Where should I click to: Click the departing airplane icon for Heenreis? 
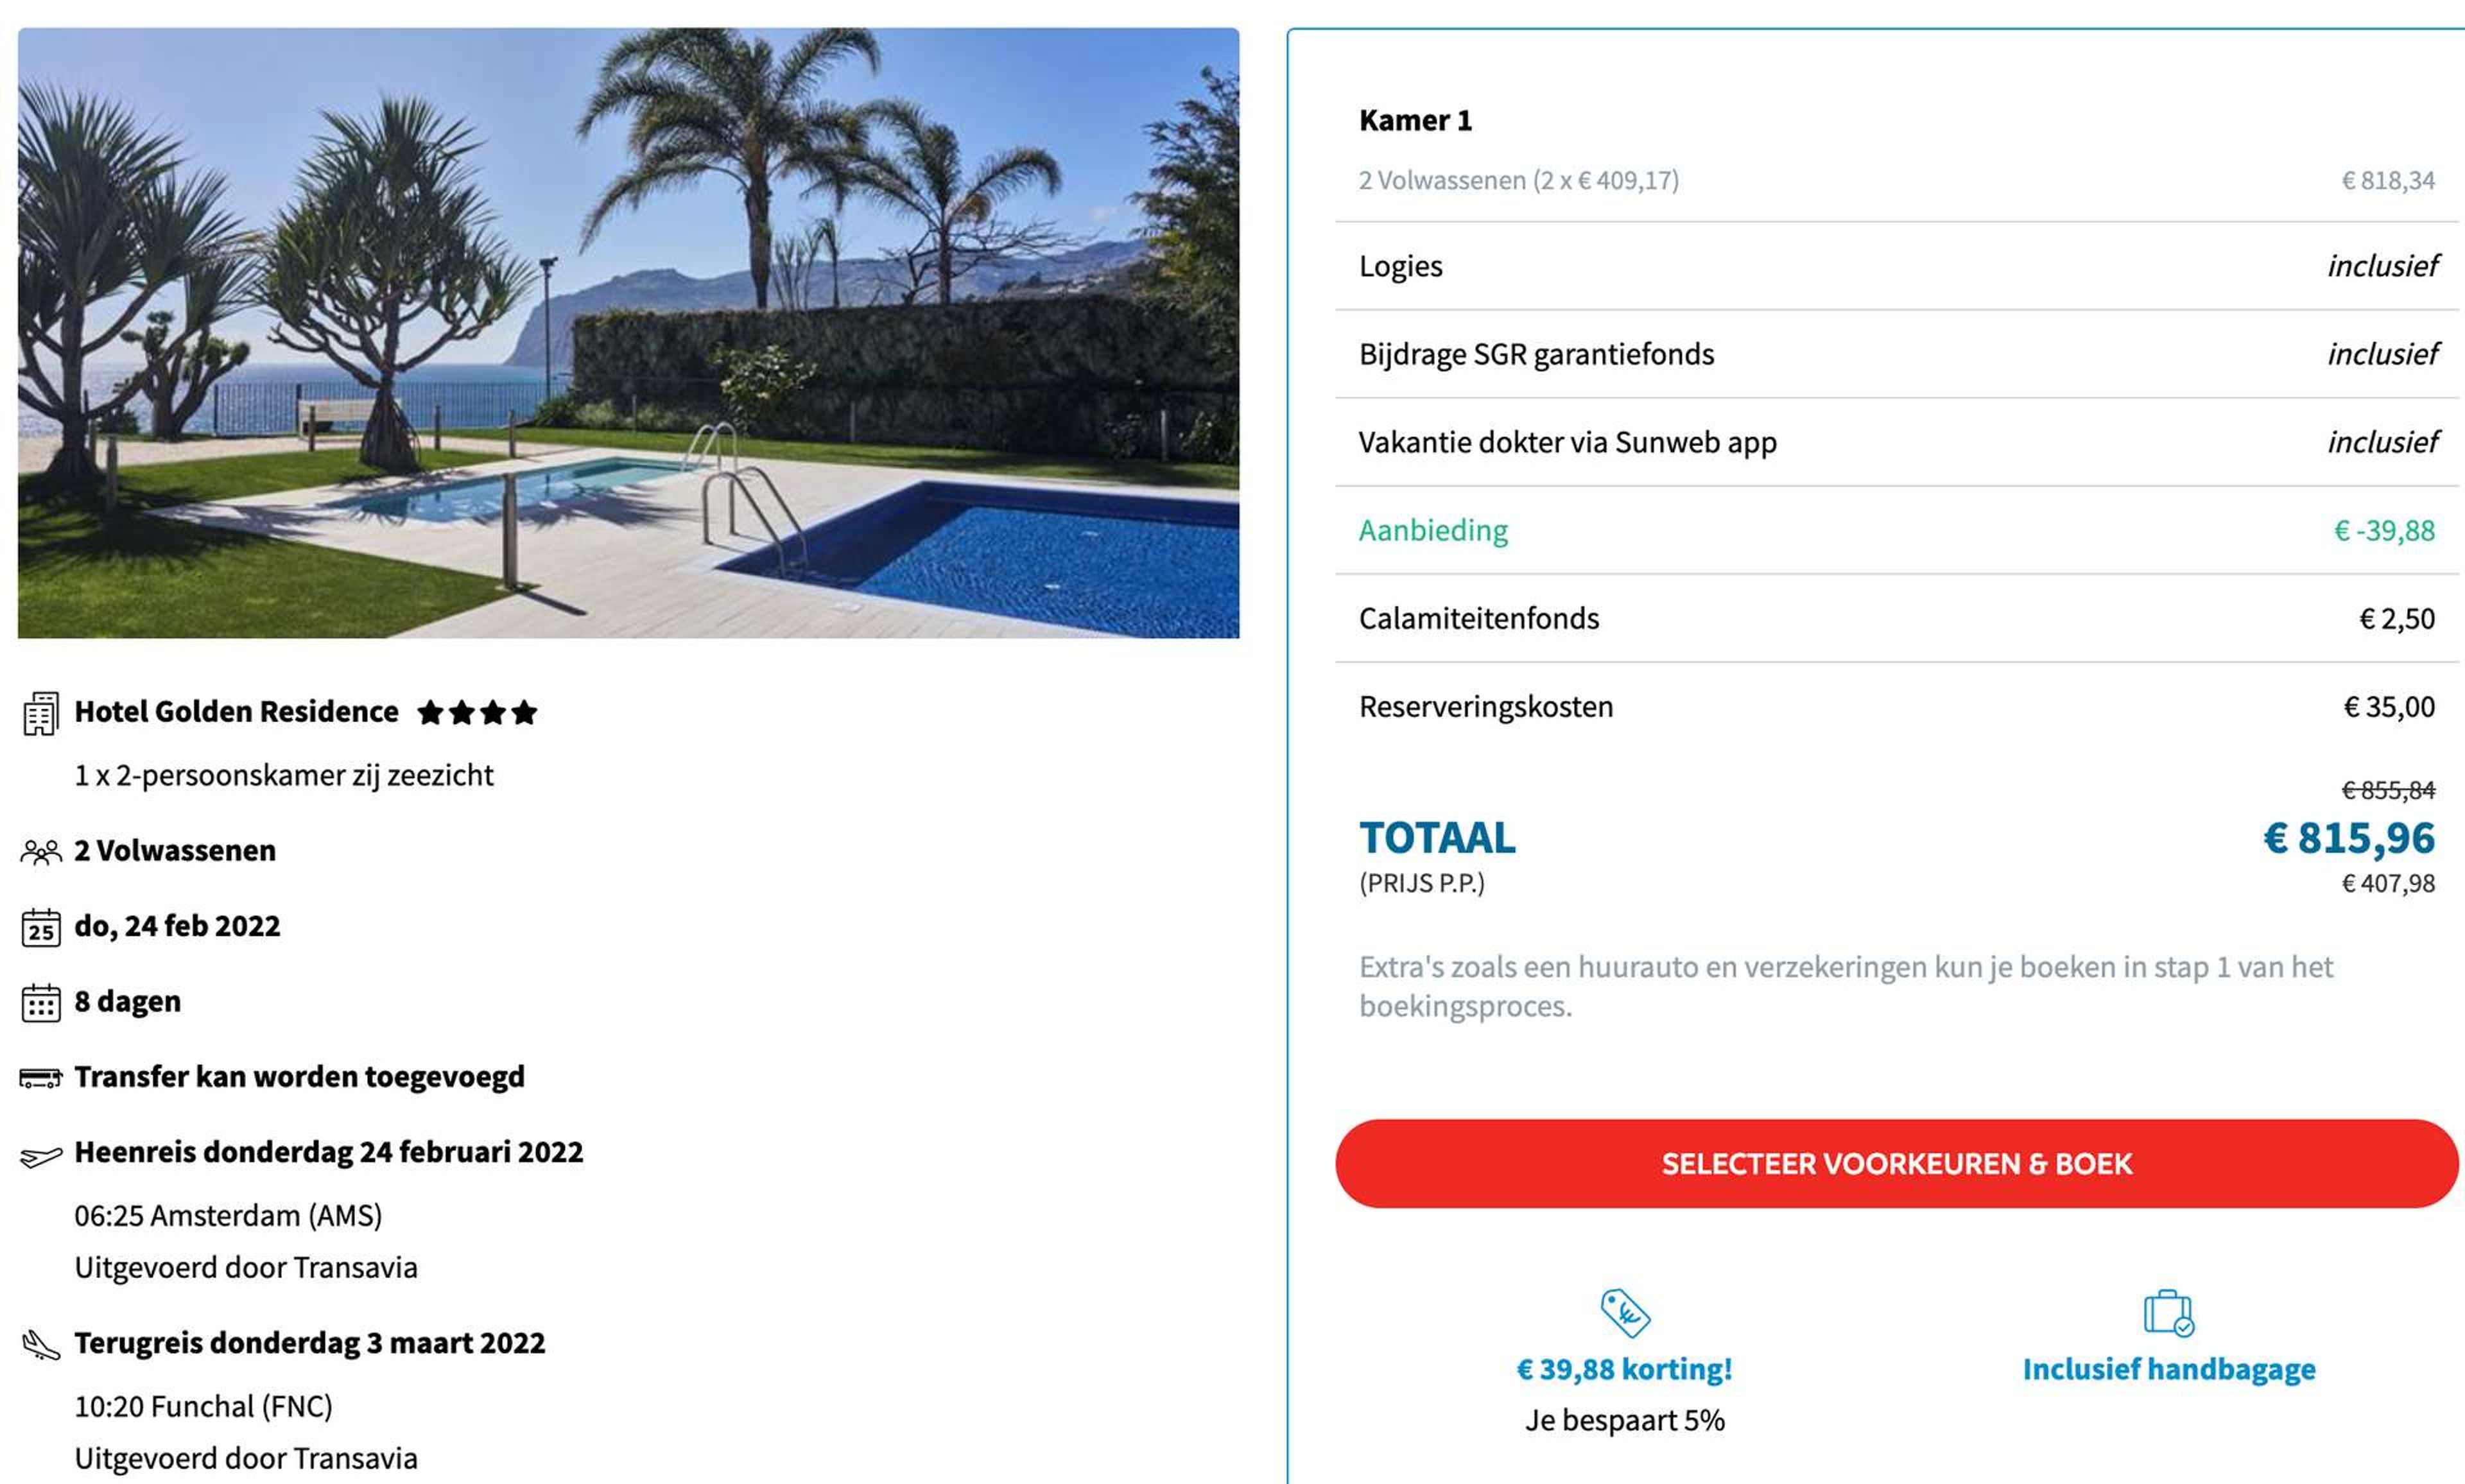click(x=41, y=1157)
